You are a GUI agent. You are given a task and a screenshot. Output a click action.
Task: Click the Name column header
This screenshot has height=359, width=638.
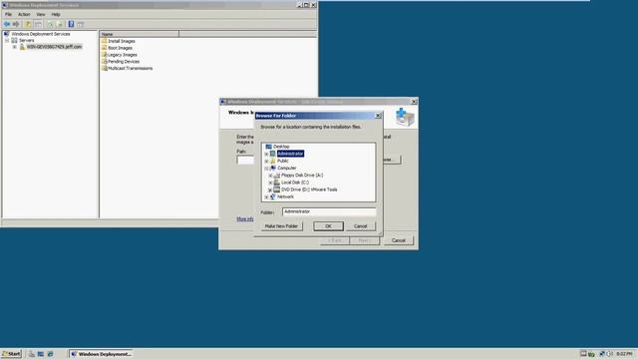coord(140,34)
